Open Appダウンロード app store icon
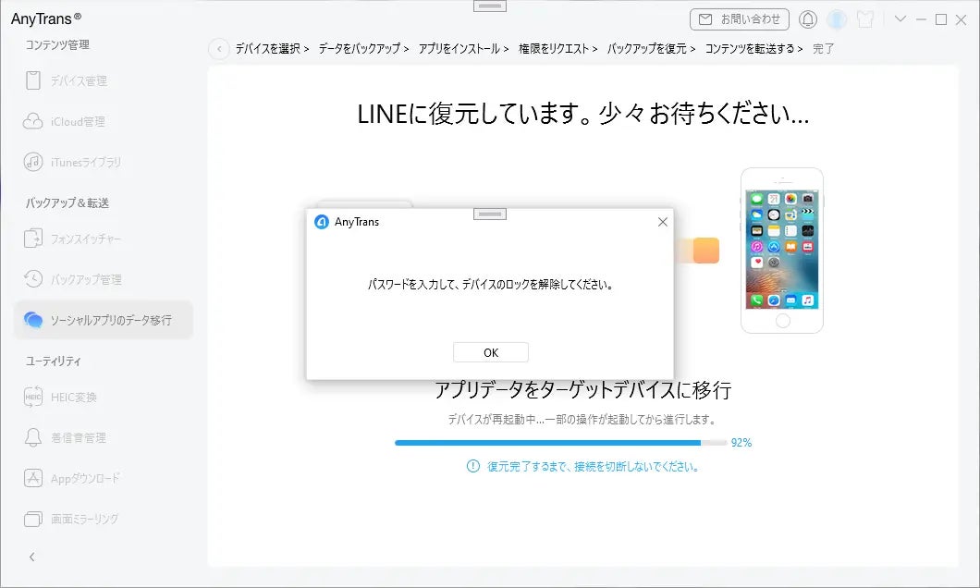This screenshot has width=980, height=588. pos(33,478)
